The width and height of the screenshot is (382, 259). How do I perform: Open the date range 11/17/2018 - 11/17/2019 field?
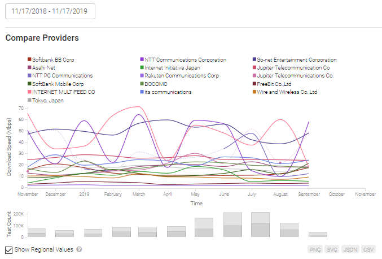(x=50, y=11)
